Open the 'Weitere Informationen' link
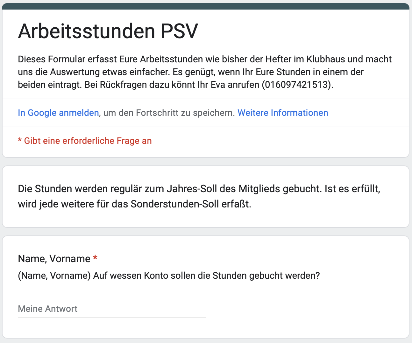This screenshot has height=343, width=412. click(x=283, y=113)
